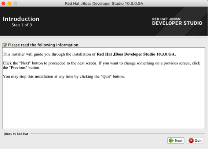Viewport: 208px width, 149px height.
Task: Click the Step 1 of 9 indicator
Action: (x=22, y=25)
